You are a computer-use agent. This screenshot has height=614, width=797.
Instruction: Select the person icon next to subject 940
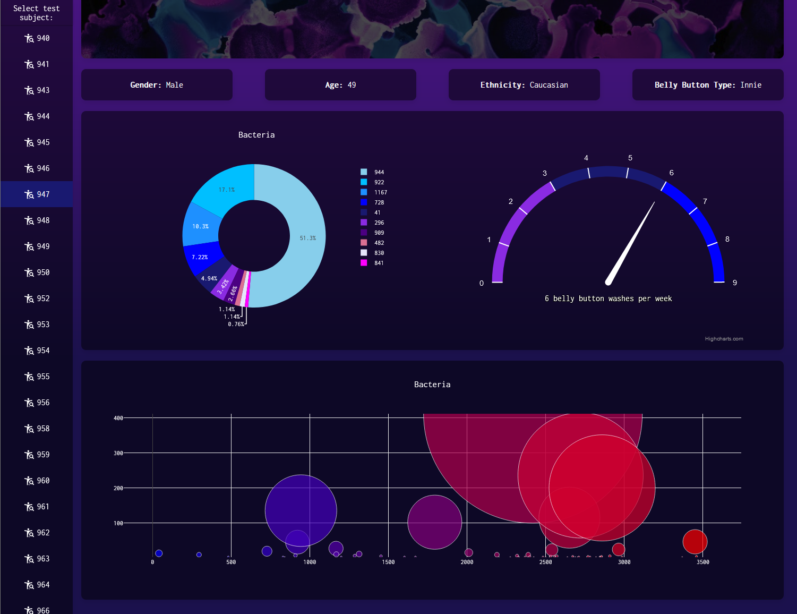pos(29,38)
